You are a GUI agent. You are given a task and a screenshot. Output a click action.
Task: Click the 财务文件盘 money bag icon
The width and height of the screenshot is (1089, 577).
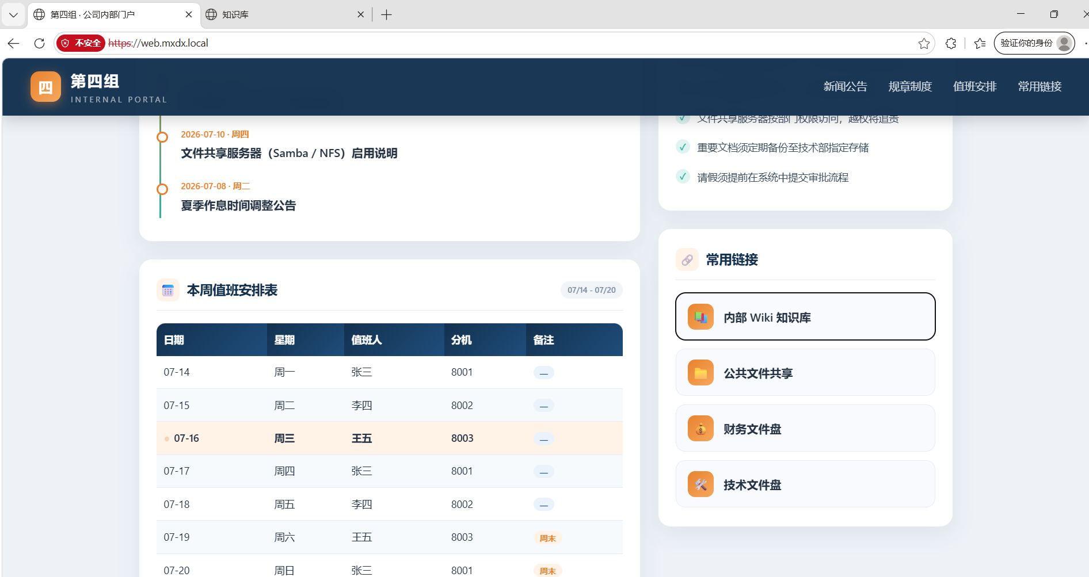coord(700,429)
